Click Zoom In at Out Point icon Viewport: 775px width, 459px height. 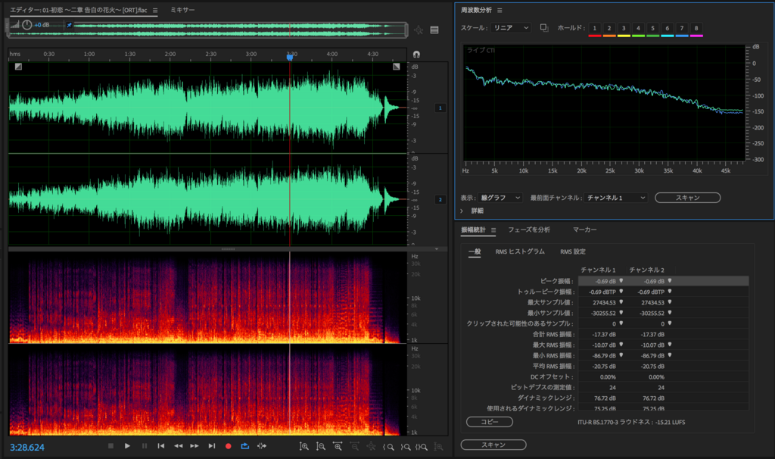tap(406, 447)
